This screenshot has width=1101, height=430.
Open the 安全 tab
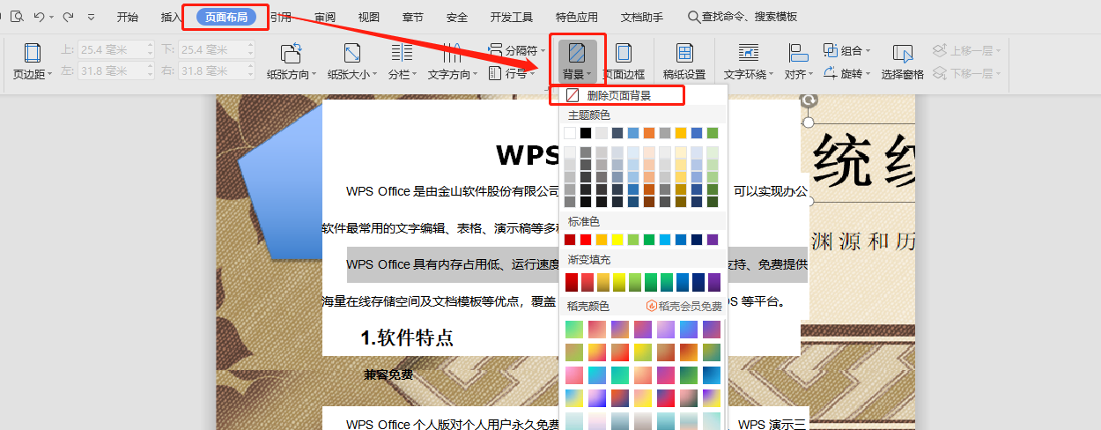tap(457, 17)
